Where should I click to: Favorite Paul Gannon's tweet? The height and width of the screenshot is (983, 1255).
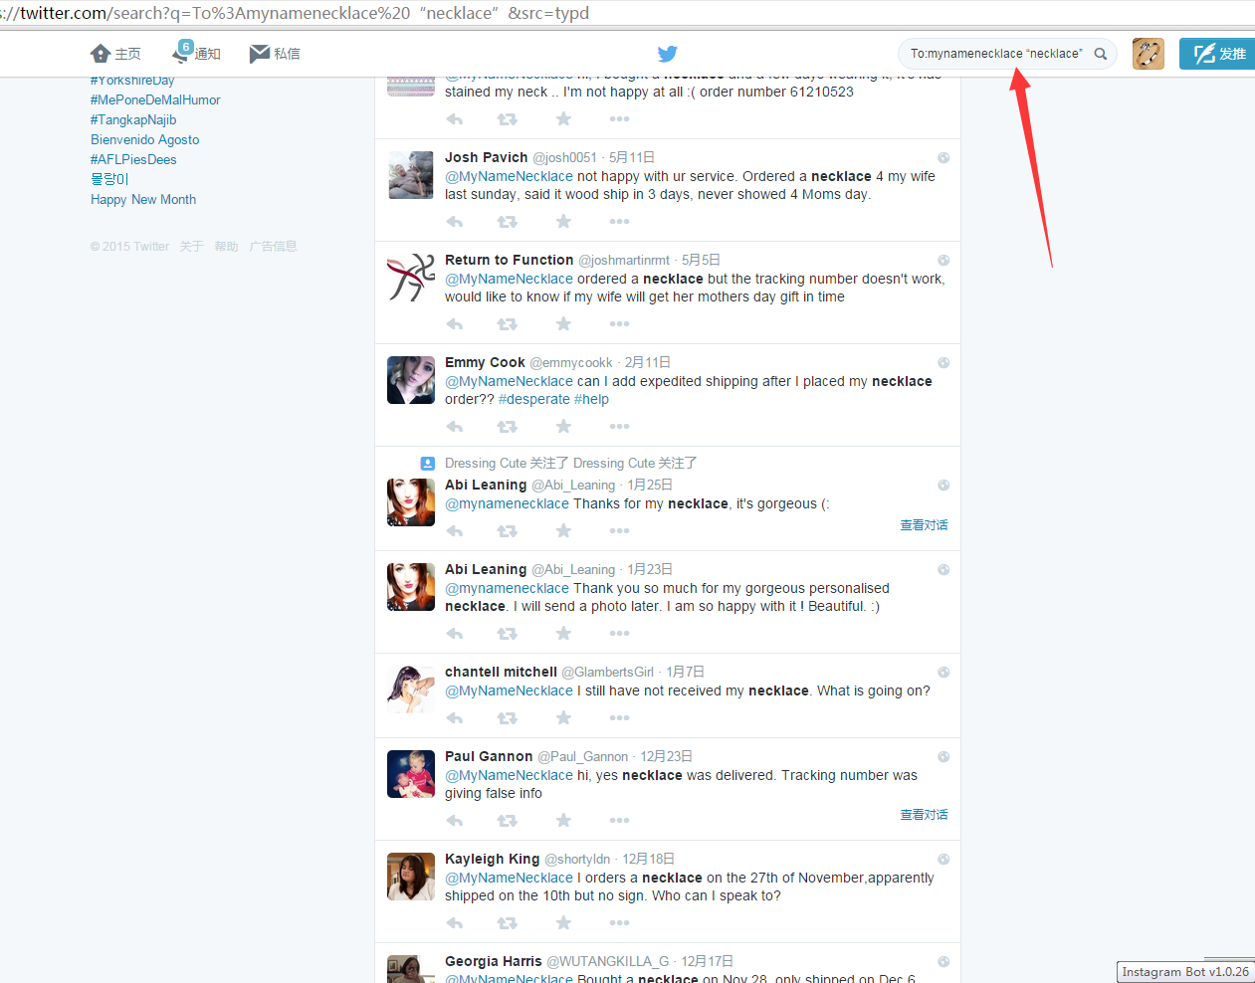(x=563, y=821)
